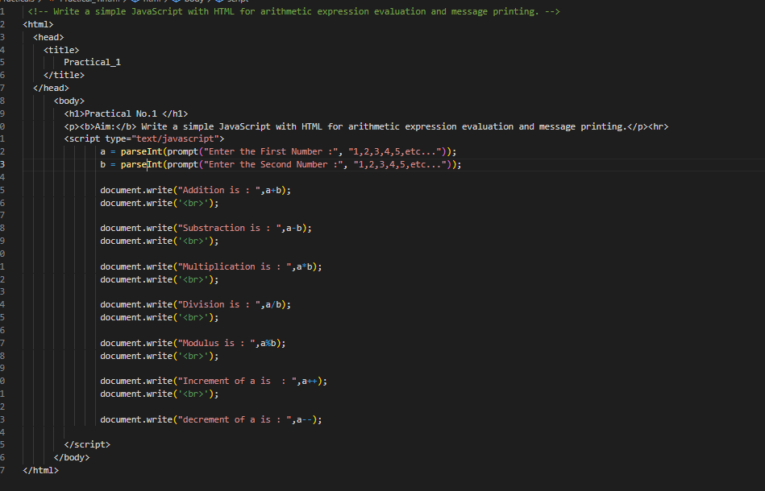Click the '<br>' write line below Addition

click(160, 203)
